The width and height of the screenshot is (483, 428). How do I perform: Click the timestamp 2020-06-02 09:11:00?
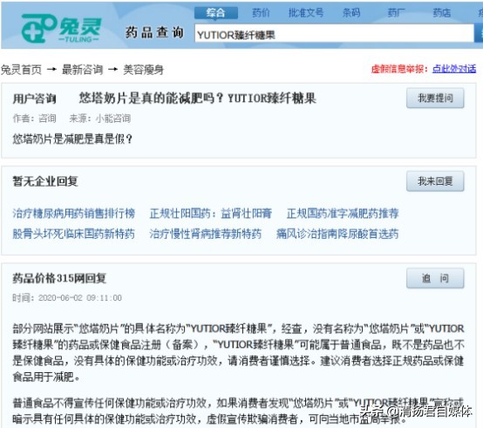[80, 298]
